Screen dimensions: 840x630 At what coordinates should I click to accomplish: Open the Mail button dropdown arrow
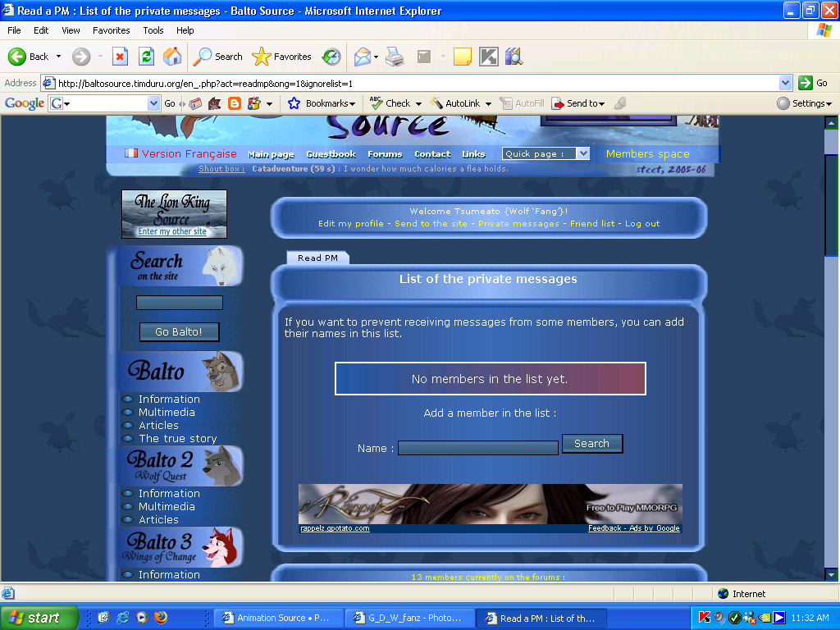click(x=376, y=57)
